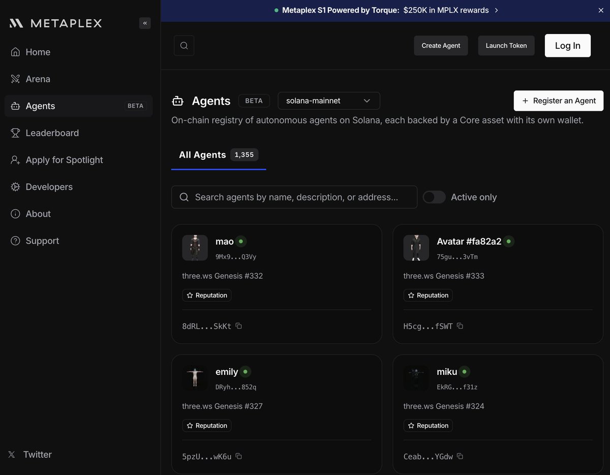Image resolution: width=610 pixels, height=475 pixels.
Task: Click Reputation badge on emily card
Action: click(207, 425)
